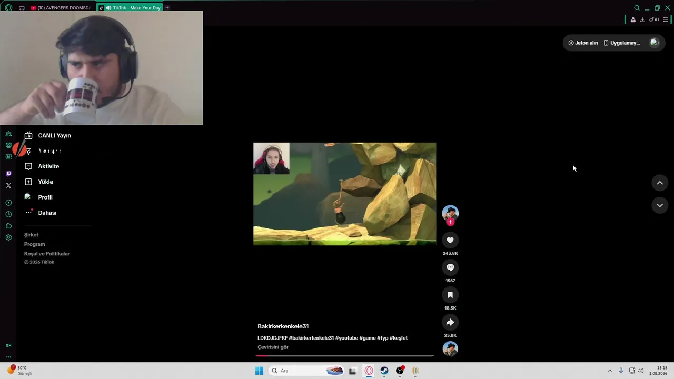Viewport: 674px width, 379px height.
Task: Open the GX icon at sidebar bottom
Action: (x=8, y=345)
